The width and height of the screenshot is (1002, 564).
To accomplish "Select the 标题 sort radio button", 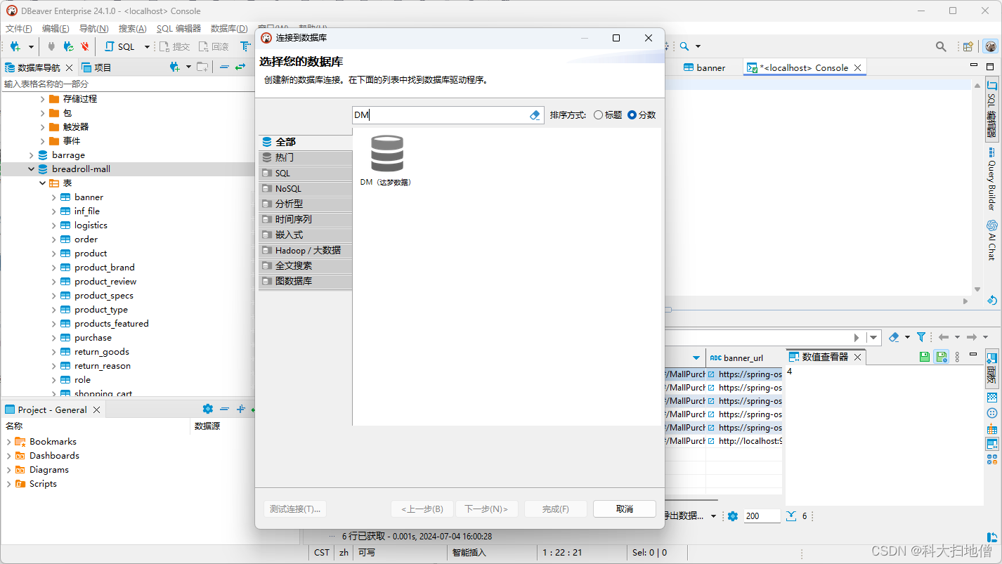I will click(x=599, y=115).
